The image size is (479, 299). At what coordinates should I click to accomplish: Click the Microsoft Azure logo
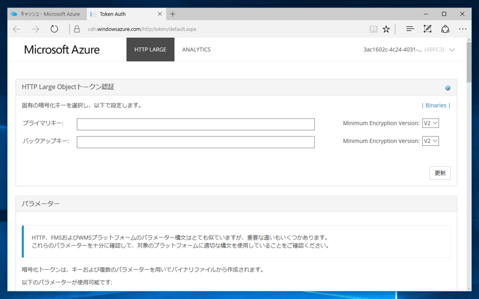click(x=62, y=50)
